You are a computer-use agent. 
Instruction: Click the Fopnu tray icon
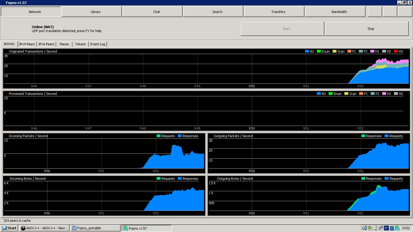(397, 228)
